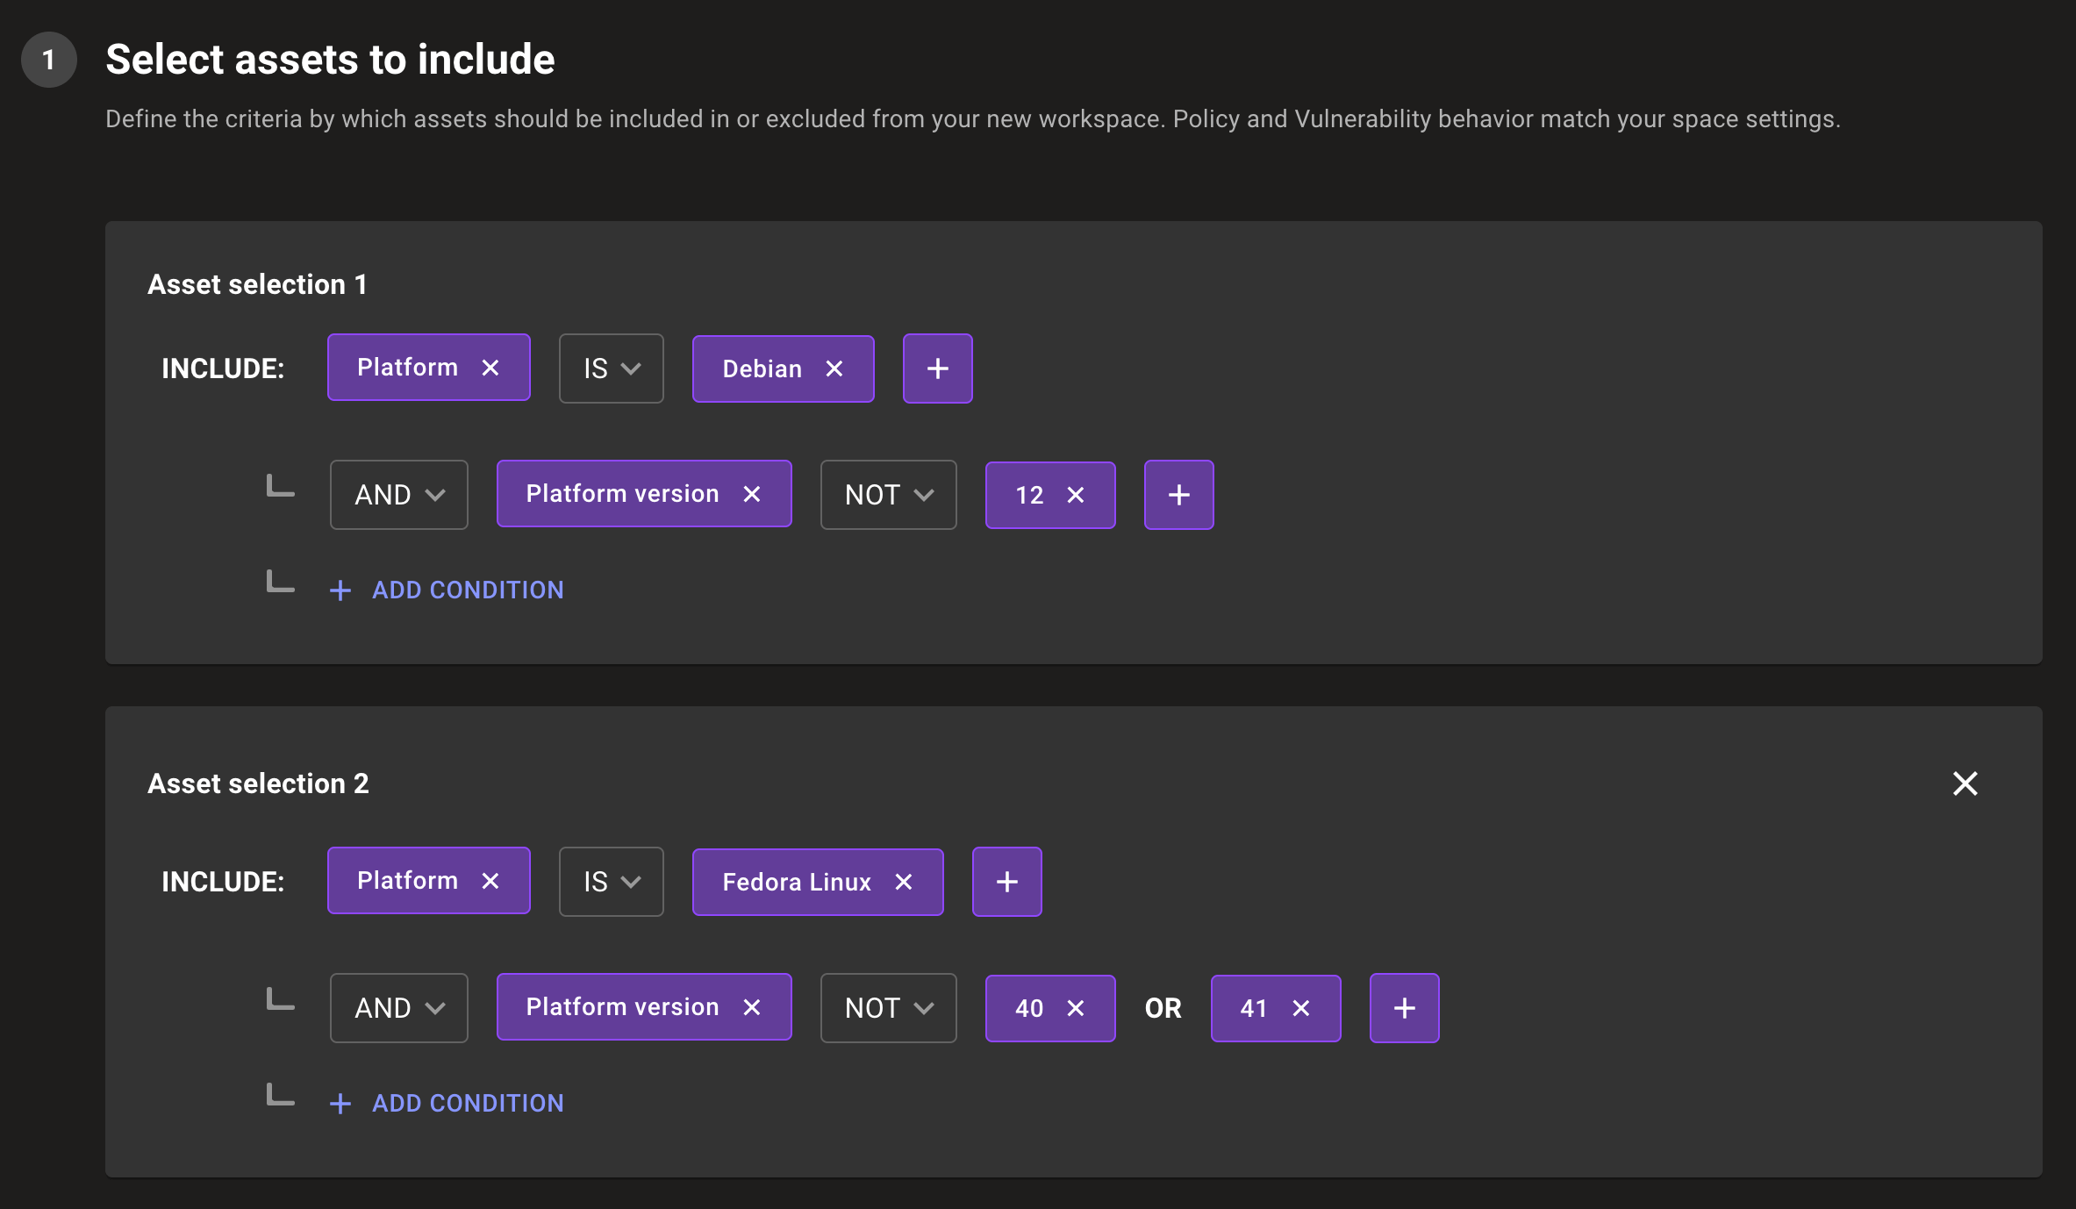
Task: Open the NOT operator dropdown in Asset selection 1
Action: (x=887, y=495)
